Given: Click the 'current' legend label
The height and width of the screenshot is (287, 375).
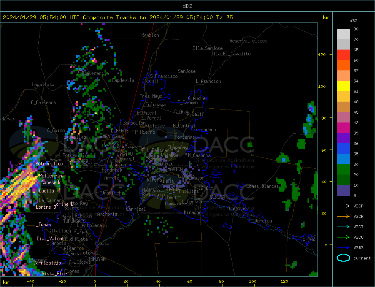Looking at the screenshot, I should pos(362,258).
